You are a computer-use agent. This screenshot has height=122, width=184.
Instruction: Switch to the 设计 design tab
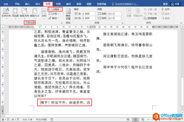(x=38, y=4)
